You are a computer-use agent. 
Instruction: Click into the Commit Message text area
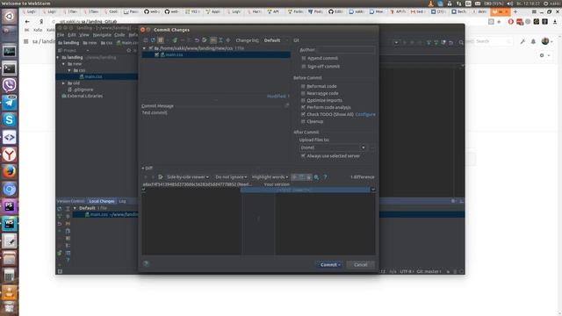pyautogui.click(x=215, y=136)
